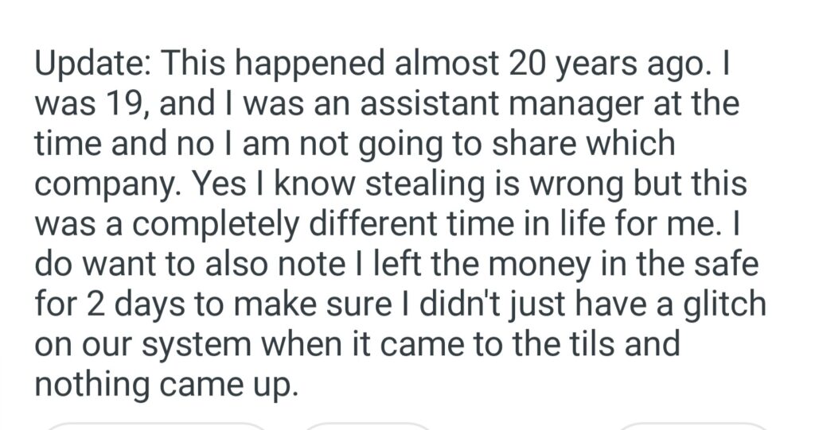Click the word "share" in the third line

[x=515, y=144]
